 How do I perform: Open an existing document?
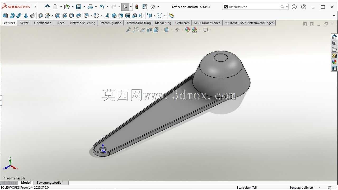pyautogui.click(x=67, y=7)
